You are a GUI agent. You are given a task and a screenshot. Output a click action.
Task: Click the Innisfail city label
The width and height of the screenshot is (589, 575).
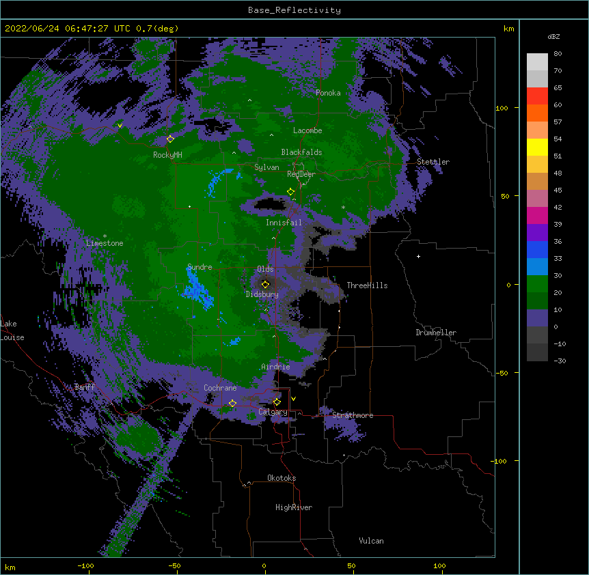point(284,223)
